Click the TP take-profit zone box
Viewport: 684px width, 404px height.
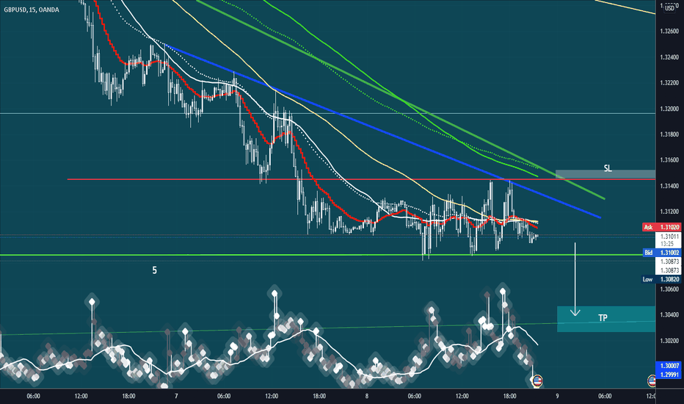pos(606,319)
